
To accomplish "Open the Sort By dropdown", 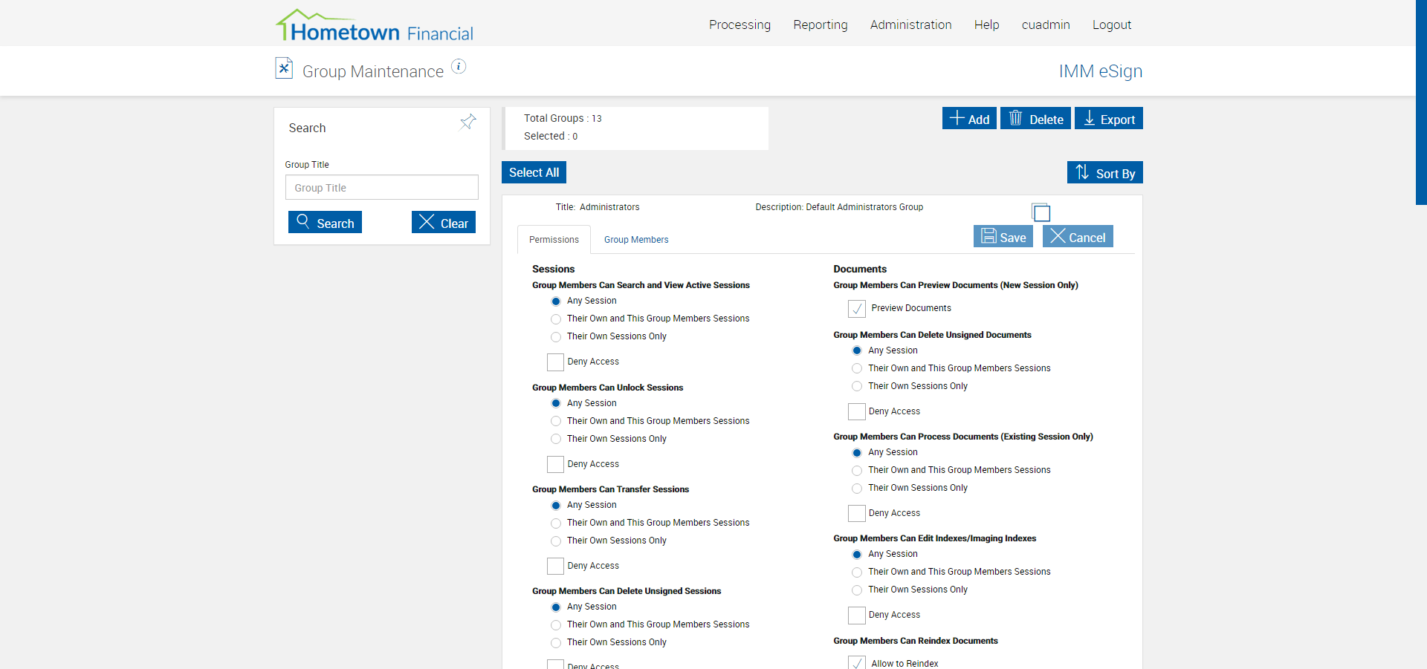I will point(1104,173).
